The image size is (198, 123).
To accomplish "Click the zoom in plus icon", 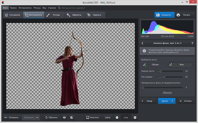I will (x=135, y=117).
